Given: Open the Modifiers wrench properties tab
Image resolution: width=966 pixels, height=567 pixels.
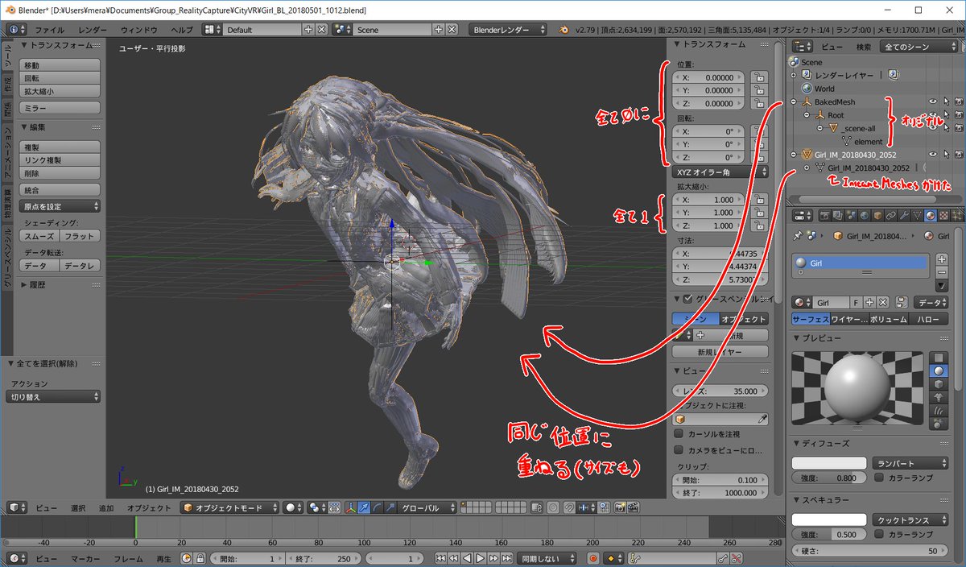Looking at the screenshot, I should coord(904,215).
